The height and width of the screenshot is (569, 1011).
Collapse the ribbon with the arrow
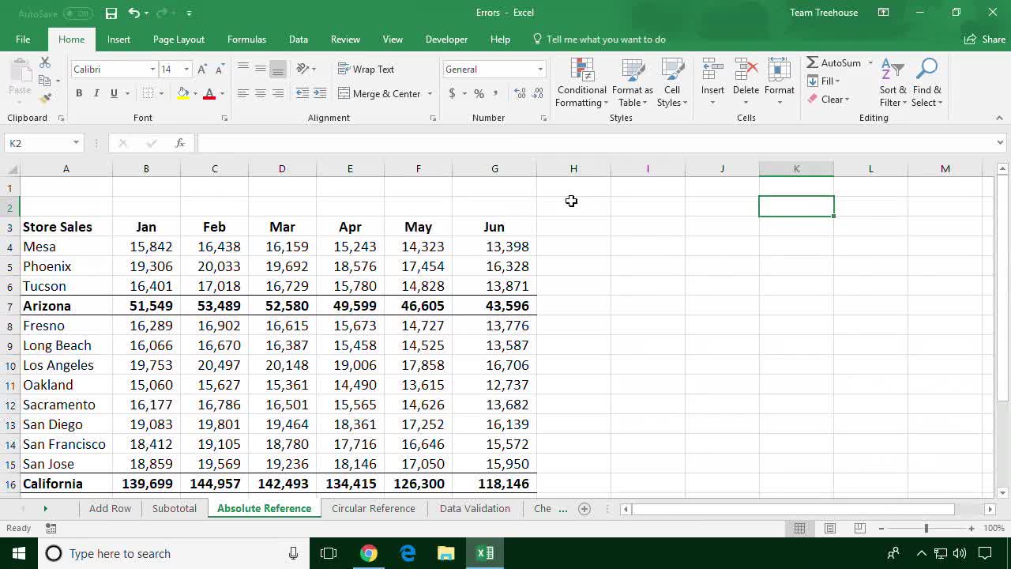click(999, 118)
